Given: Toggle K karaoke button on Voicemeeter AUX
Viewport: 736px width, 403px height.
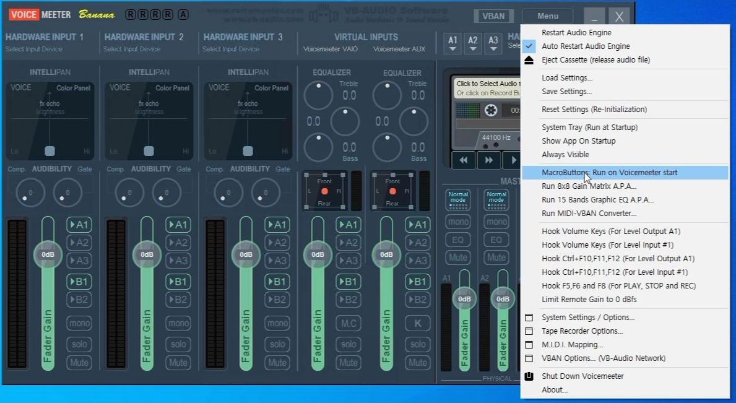Looking at the screenshot, I should tap(417, 323).
